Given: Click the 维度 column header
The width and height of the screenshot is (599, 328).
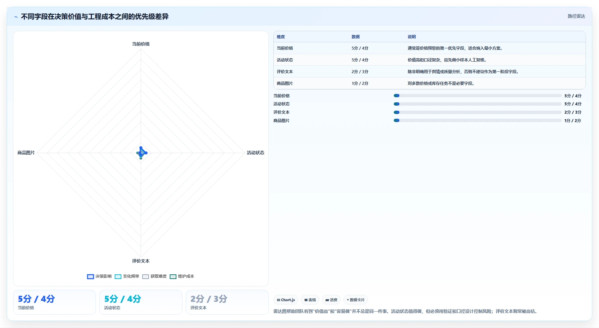Looking at the screenshot, I should tap(281, 37).
